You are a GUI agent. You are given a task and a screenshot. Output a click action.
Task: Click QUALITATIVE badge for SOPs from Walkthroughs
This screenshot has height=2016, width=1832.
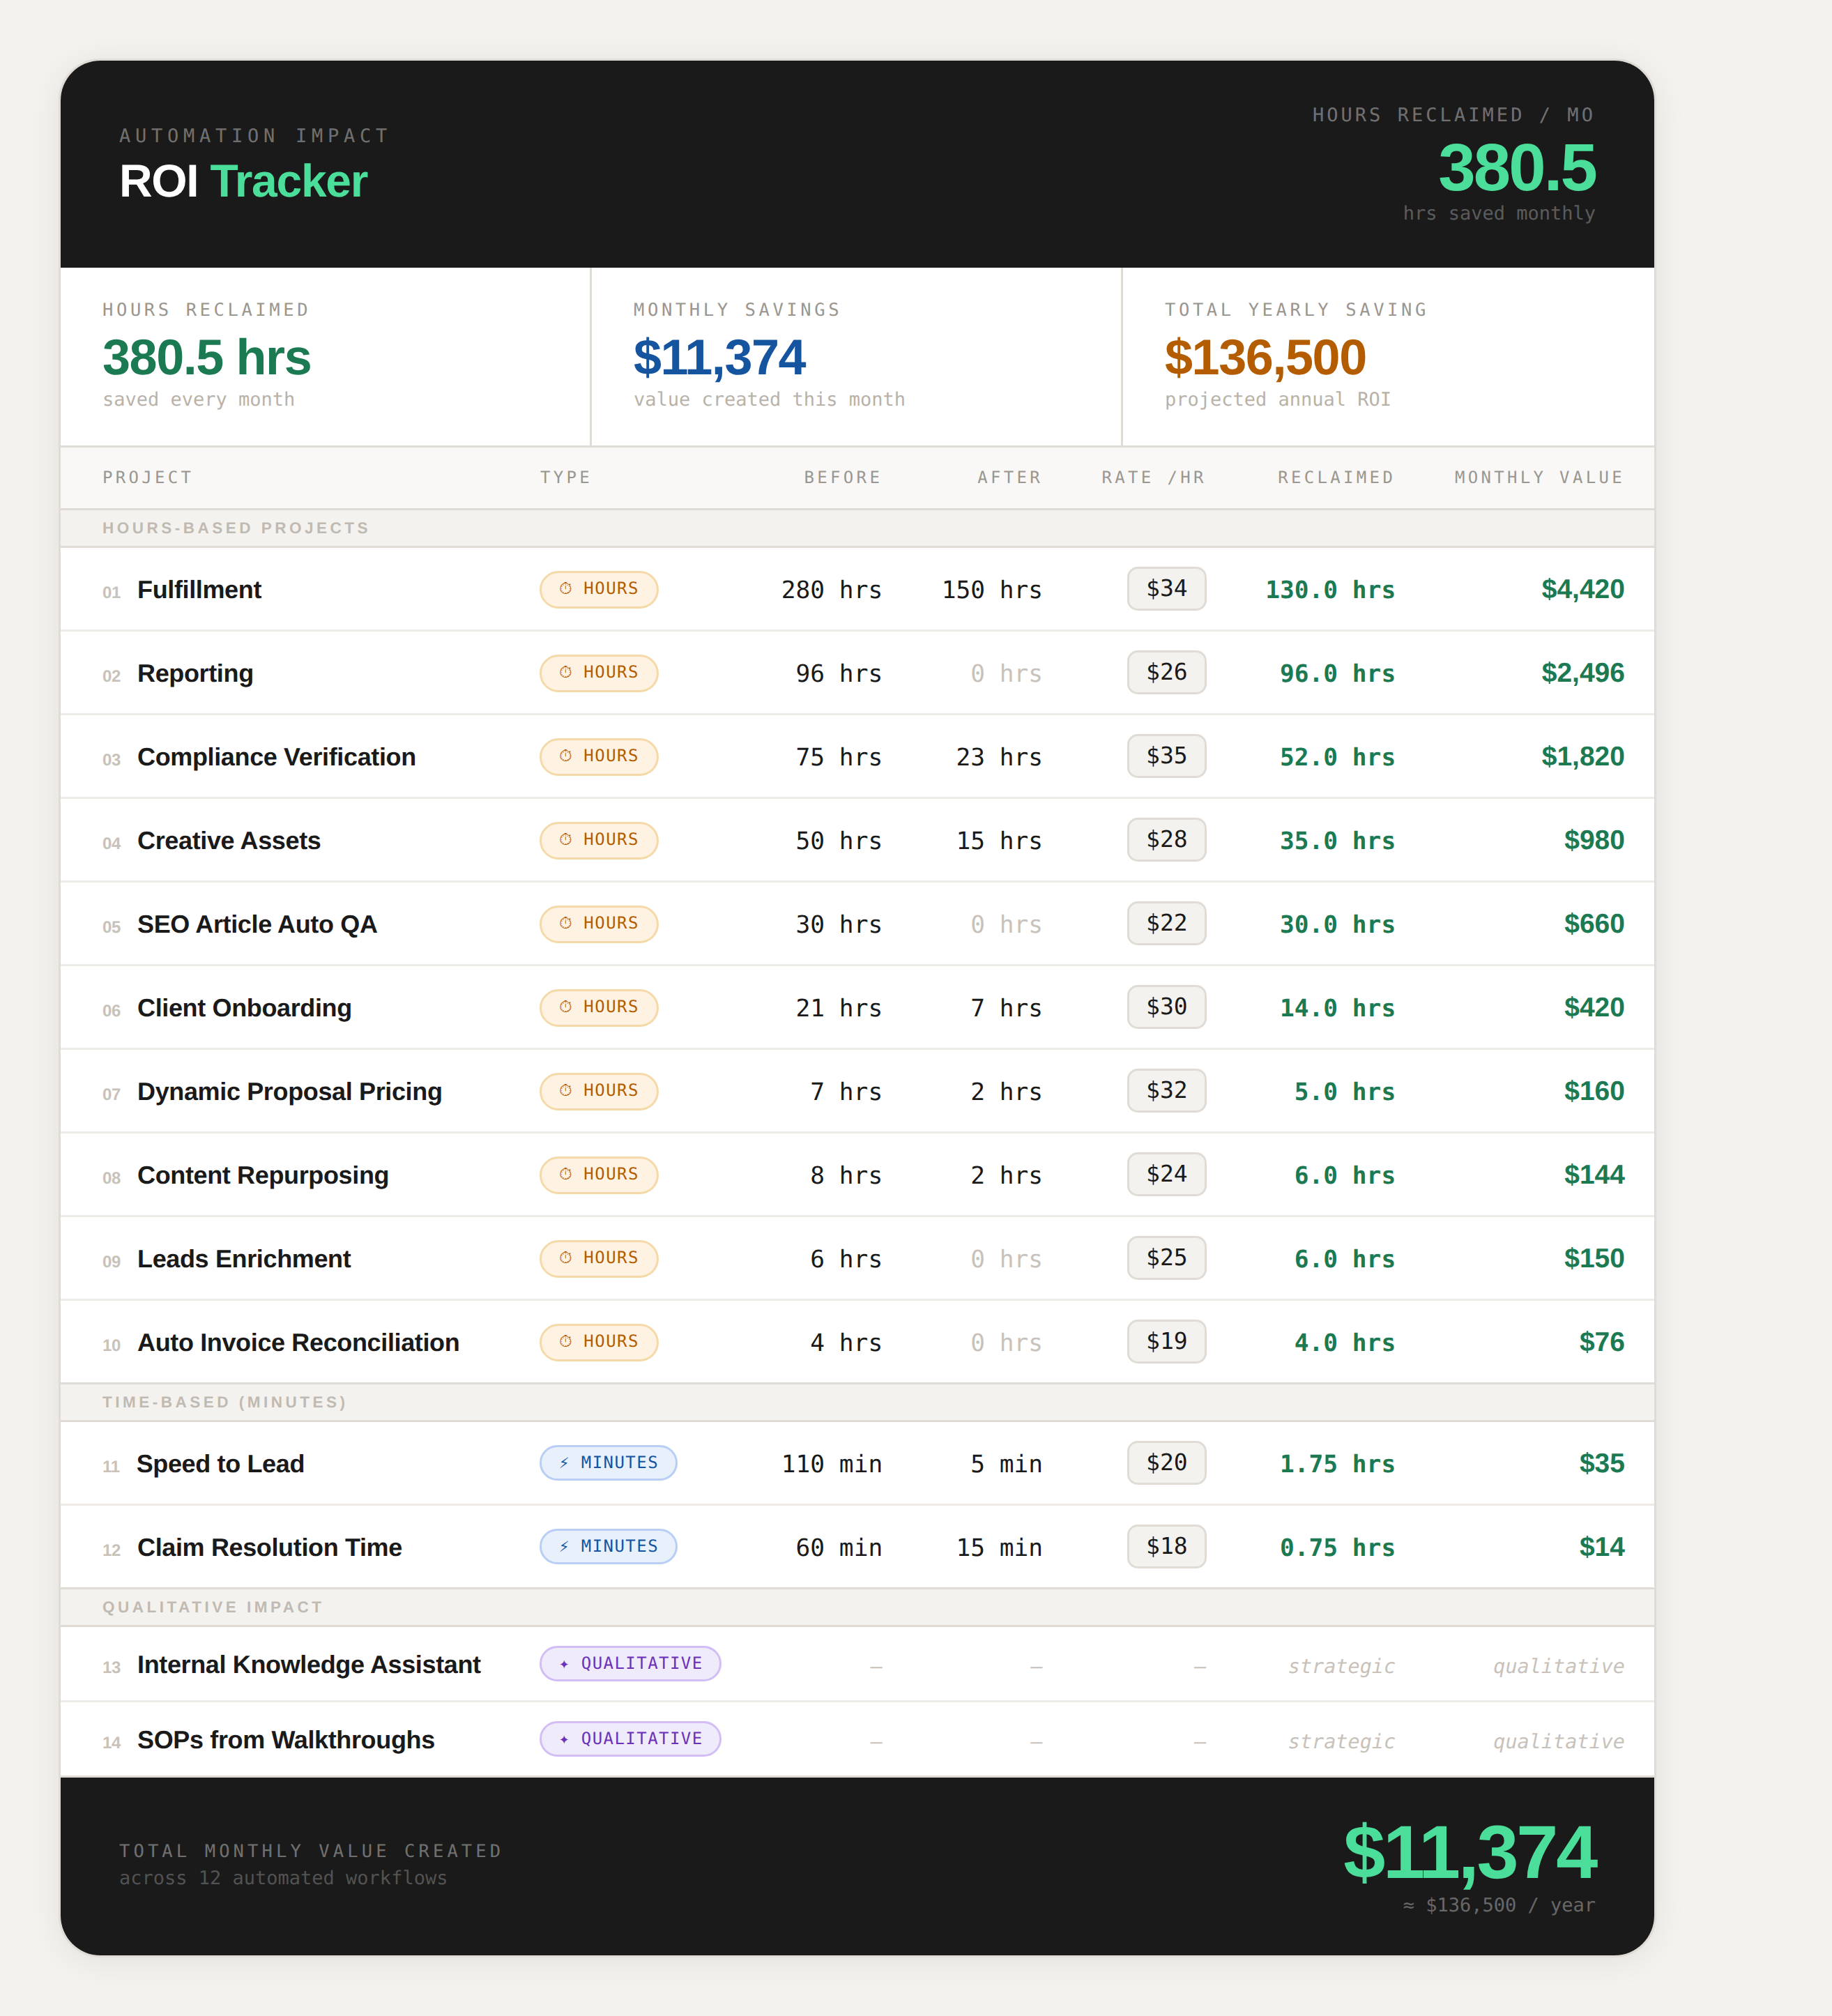tap(630, 1739)
